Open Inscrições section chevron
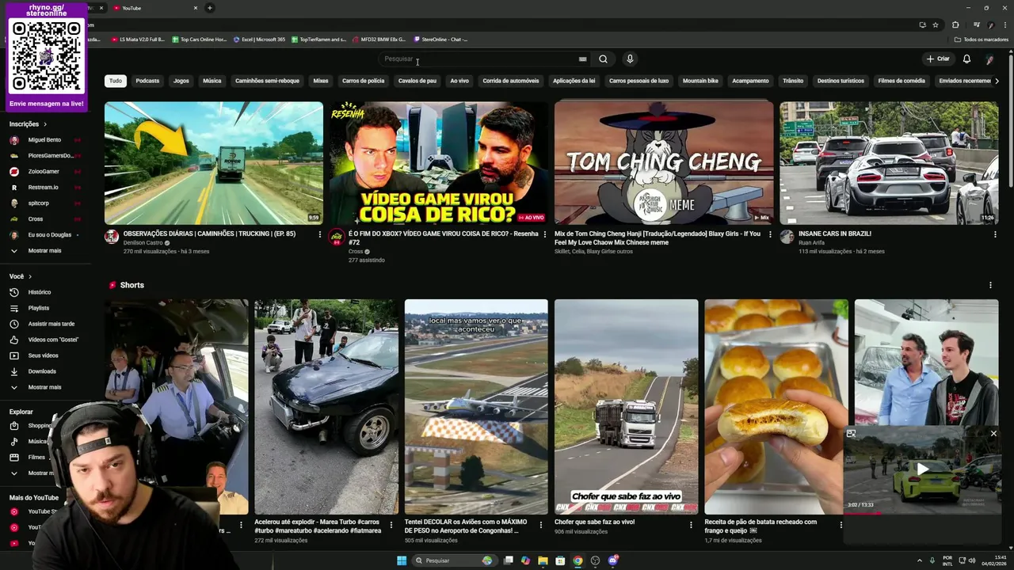 pos(45,124)
